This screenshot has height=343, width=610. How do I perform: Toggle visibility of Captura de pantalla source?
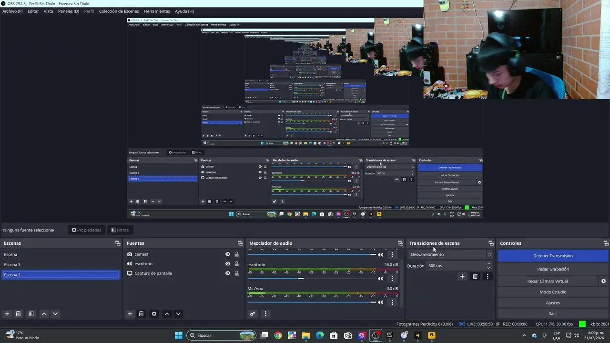[x=228, y=273]
